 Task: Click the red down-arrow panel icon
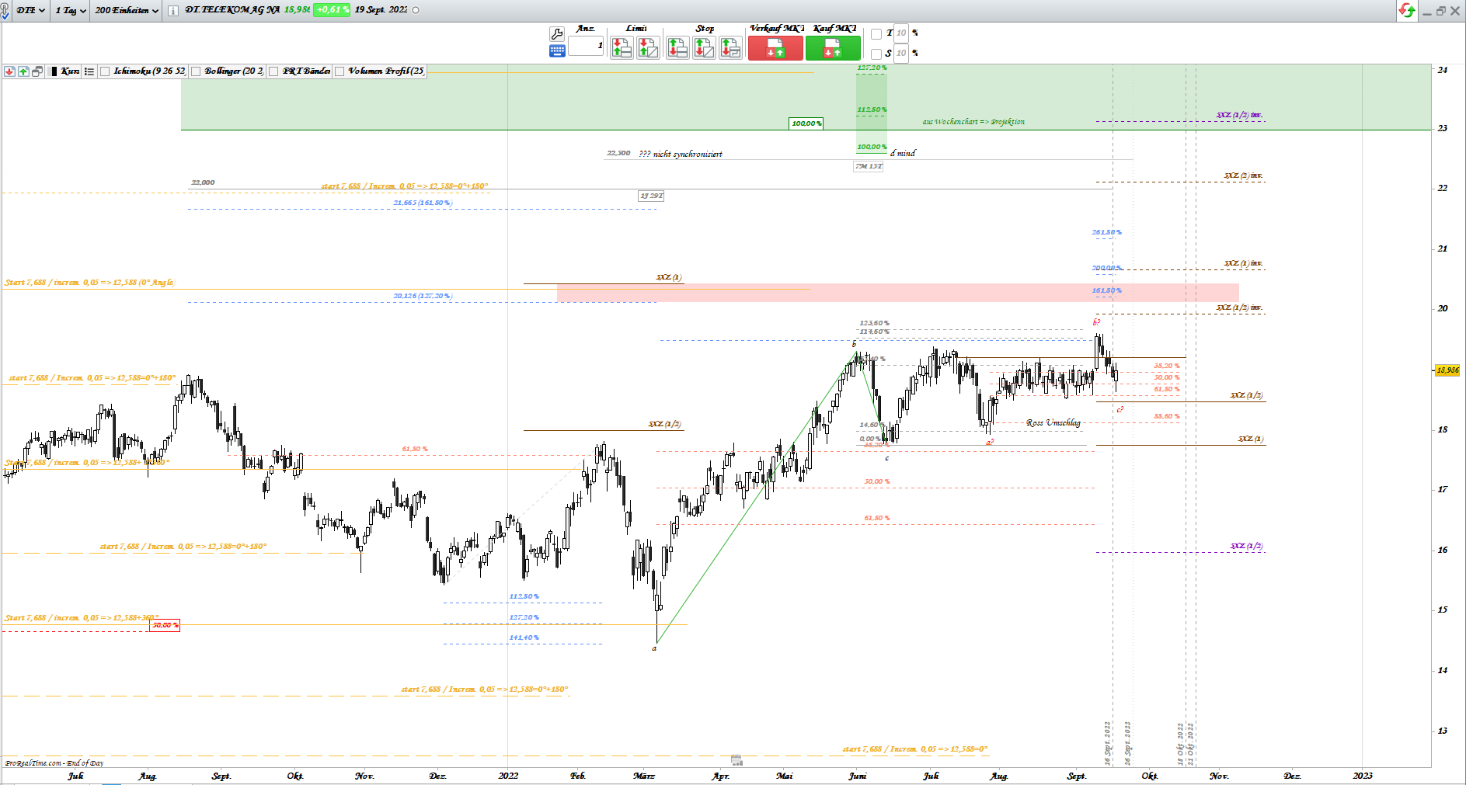point(9,71)
